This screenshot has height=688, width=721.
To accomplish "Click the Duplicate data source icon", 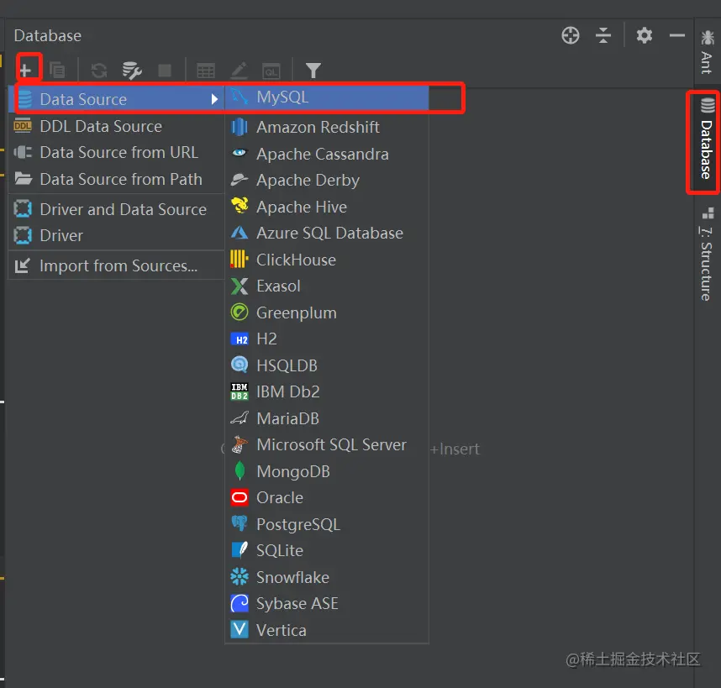I will tap(57, 71).
